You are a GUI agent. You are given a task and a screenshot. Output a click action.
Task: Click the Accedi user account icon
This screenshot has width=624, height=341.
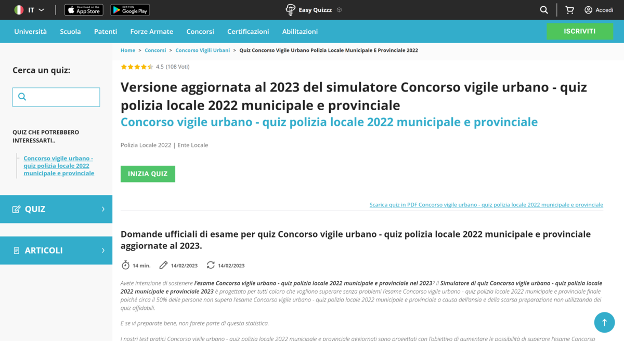tap(589, 10)
